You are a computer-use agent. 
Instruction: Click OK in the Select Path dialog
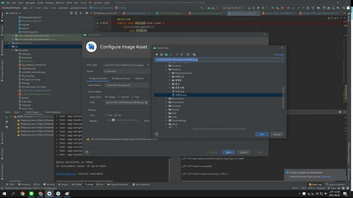coord(262,134)
